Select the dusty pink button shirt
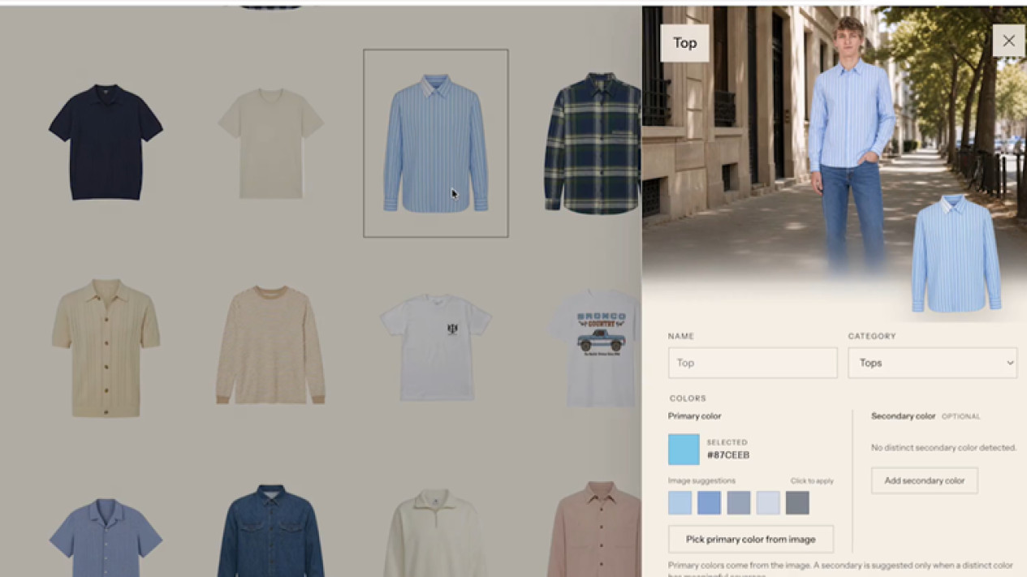The image size is (1027, 577). click(595, 529)
